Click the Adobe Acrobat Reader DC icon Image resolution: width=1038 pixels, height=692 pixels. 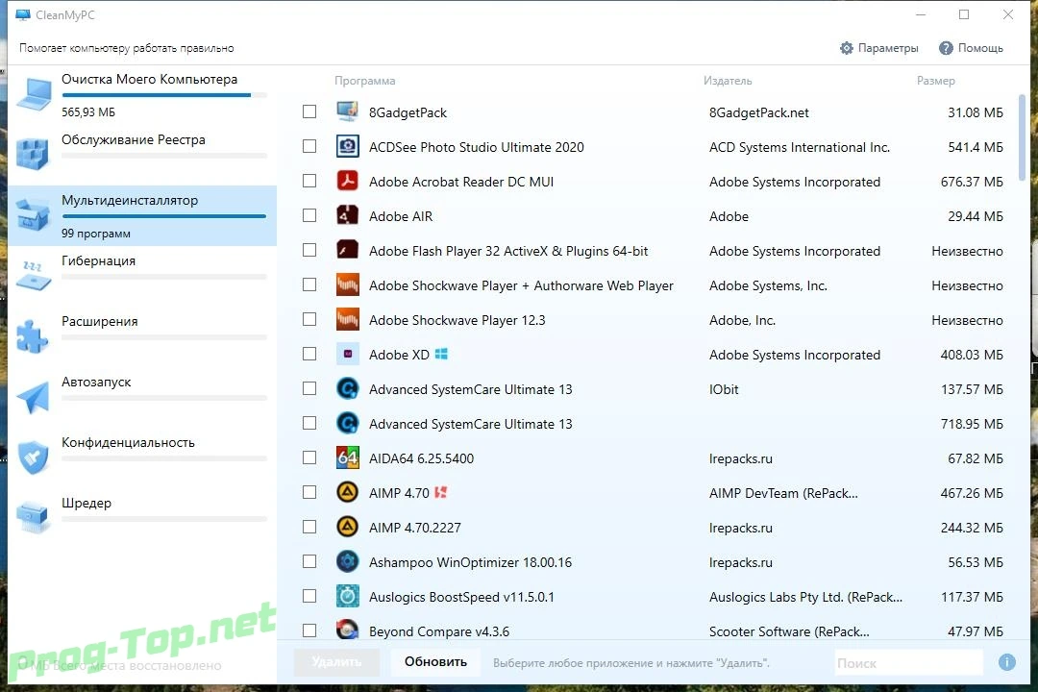(348, 181)
